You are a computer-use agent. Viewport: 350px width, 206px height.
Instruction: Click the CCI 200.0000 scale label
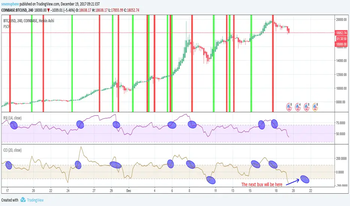point(341,158)
